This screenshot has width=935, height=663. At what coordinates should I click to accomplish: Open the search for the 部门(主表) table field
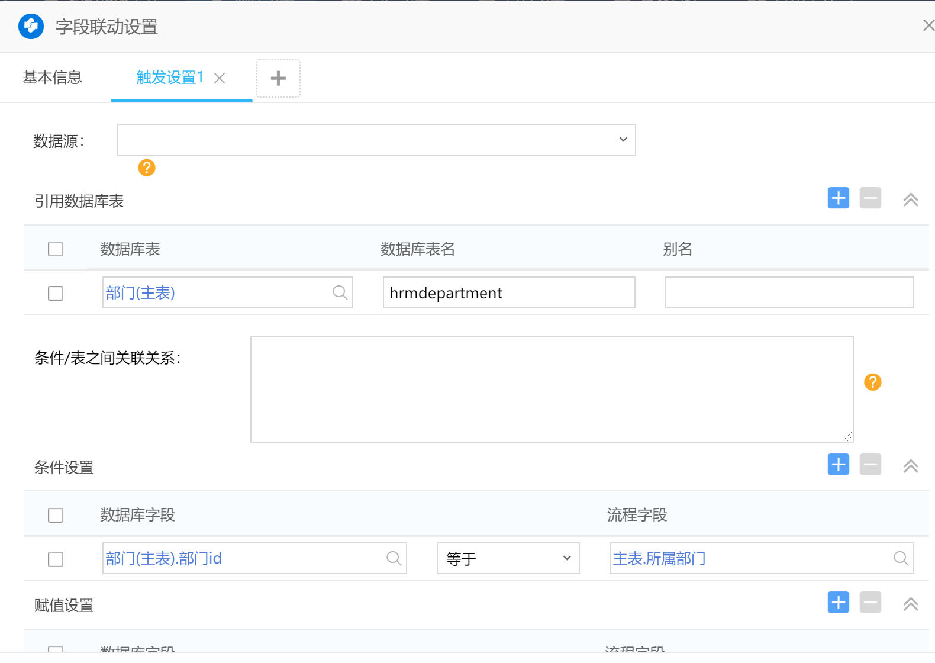pos(340,292)
